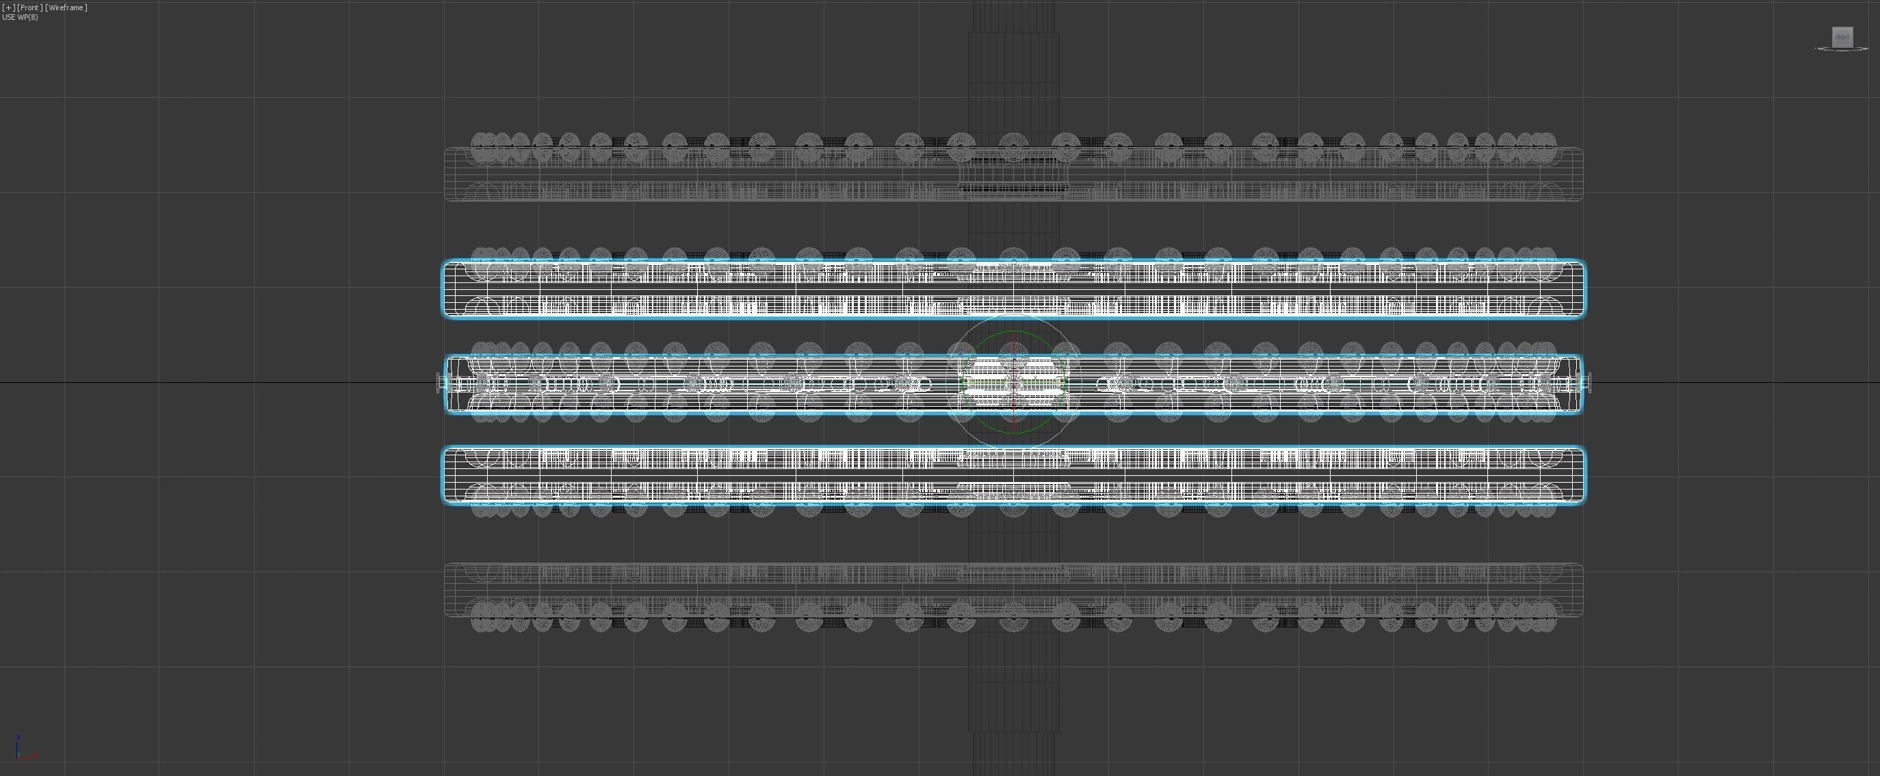The height and width of the screenshot is (776, 1880).
Task: Select the bottom unselected gray wireframe beam
Action: [x=730, y=589]
